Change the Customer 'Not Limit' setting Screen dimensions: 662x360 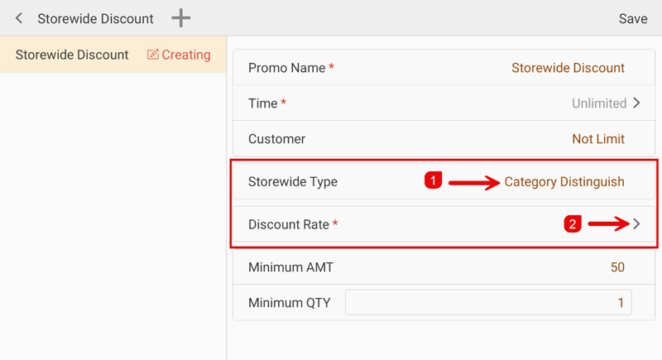[597, 139]
